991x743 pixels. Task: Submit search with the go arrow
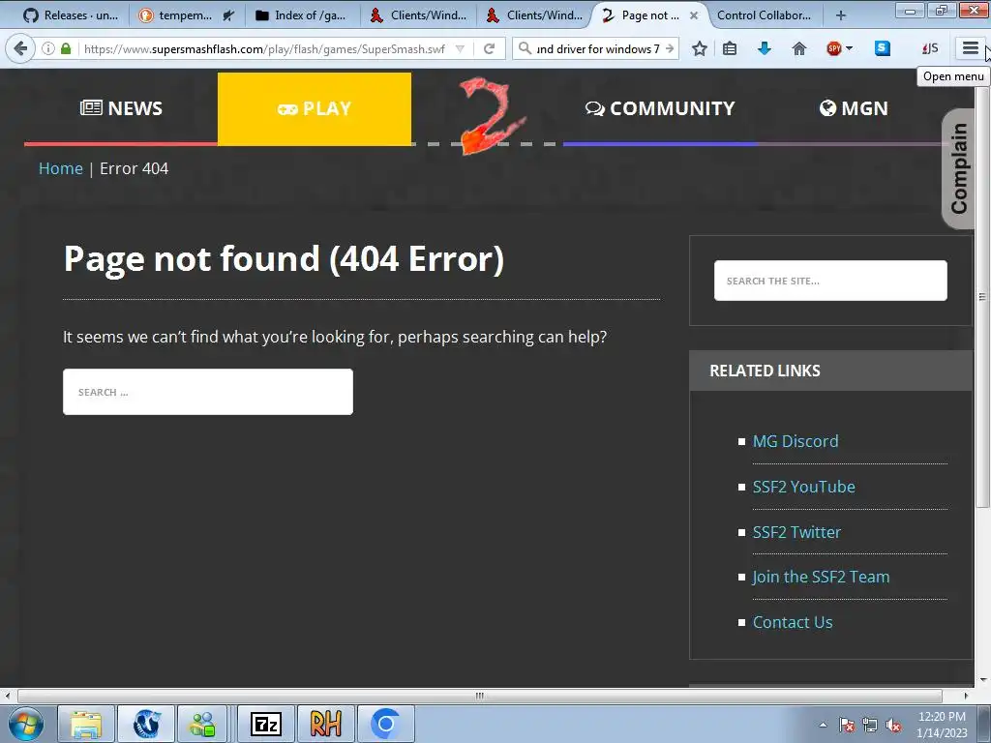click(x=670, y=48)
